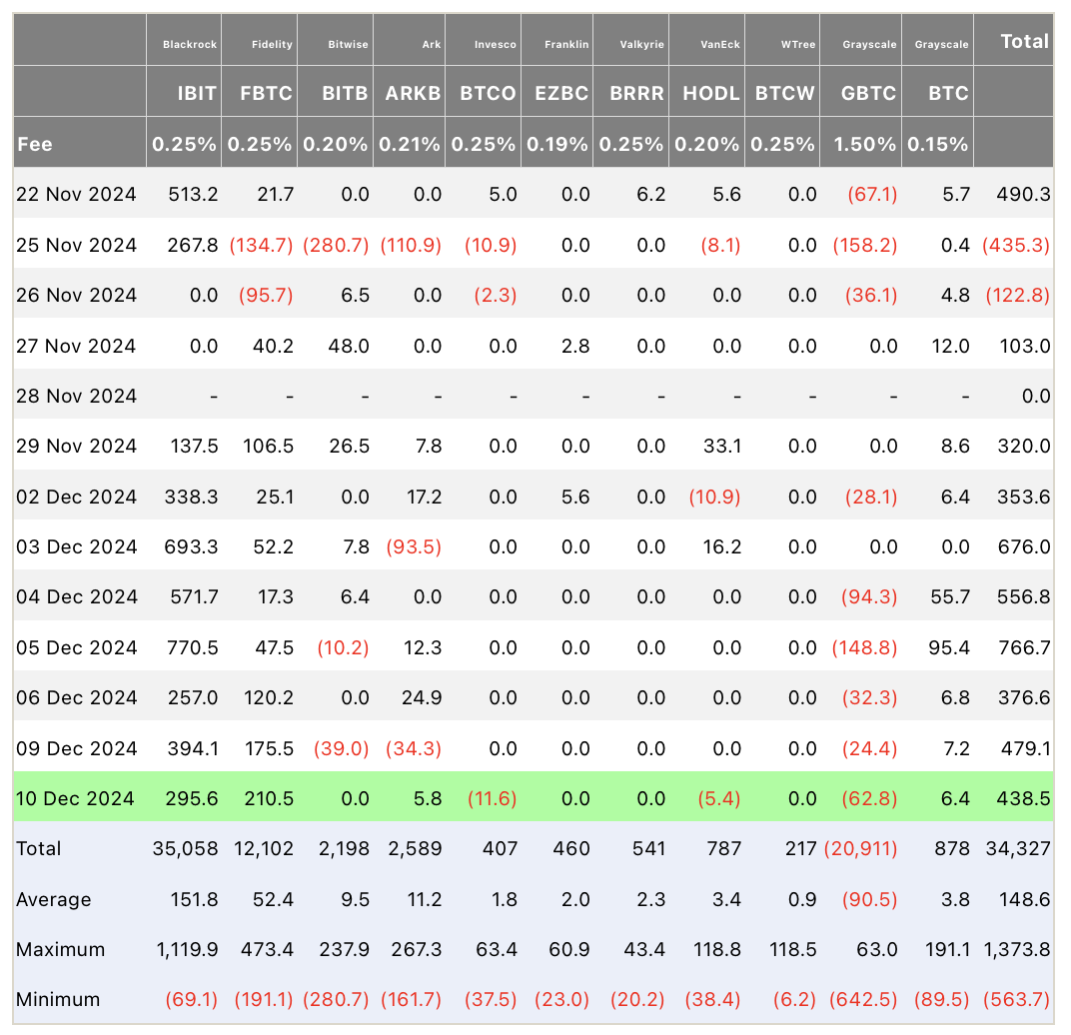The width and height of the screenshot is (1071, 1035).
Task: Select the HODL ticker header
Action: point(711,93)
